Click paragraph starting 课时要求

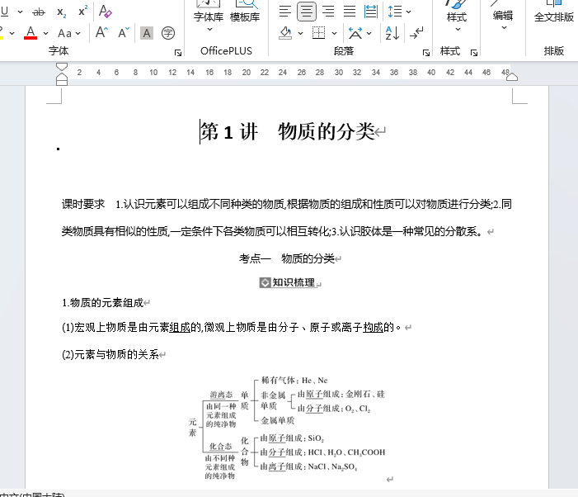click(287, 218)
